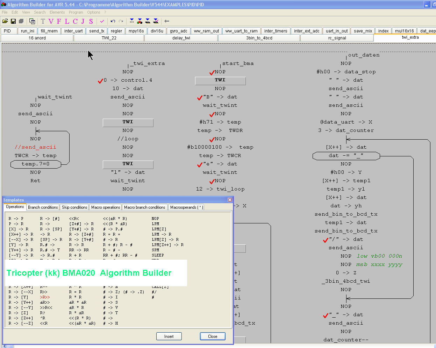Screen dimensions: 436x348
Task: Click the Open project folder icon
Action: click(x=5, y=21)
